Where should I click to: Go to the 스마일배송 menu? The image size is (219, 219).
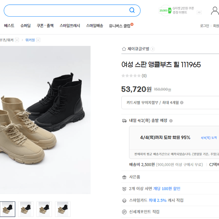94,26
